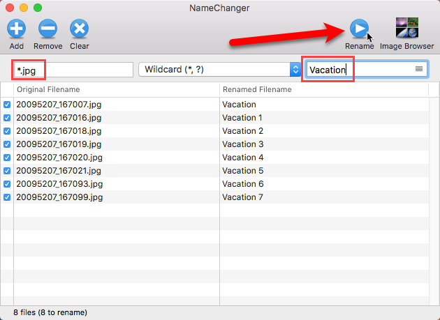This screenshot has height=320, width=440.
Task: Click renamed filename 'Vacation 4'
Action: 243,157
